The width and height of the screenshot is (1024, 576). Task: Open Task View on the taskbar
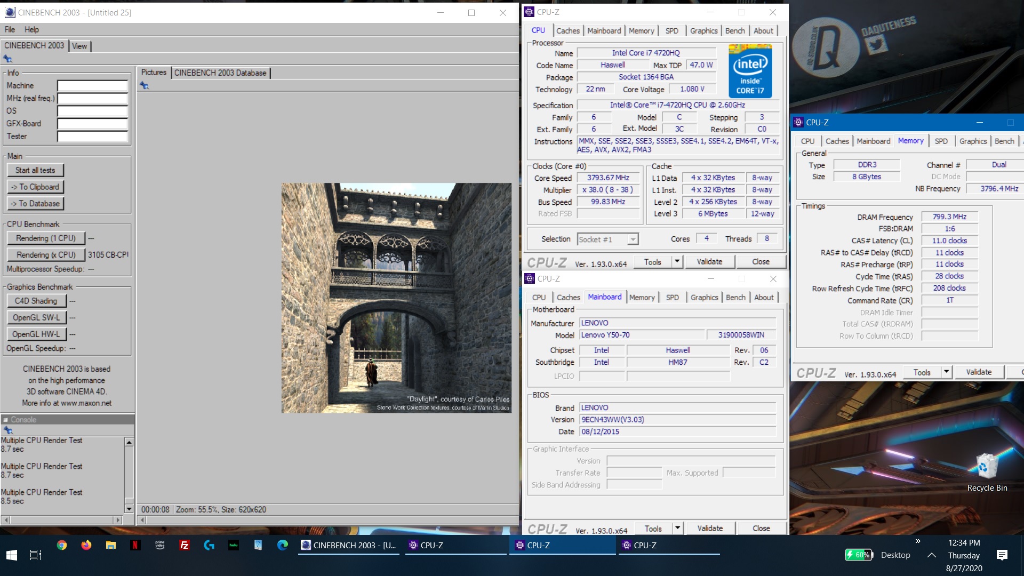click(x=36, y=555)
